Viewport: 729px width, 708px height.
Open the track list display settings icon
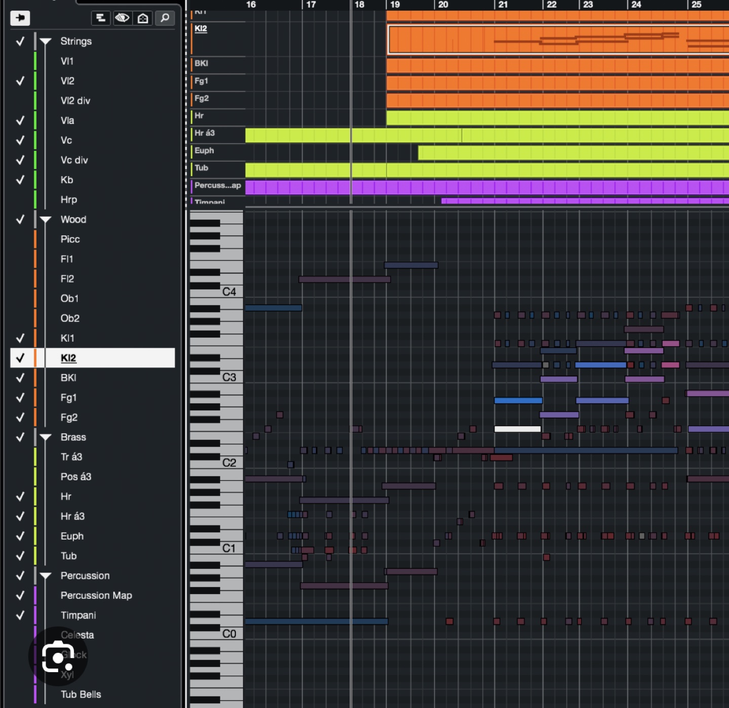point(100,18)
